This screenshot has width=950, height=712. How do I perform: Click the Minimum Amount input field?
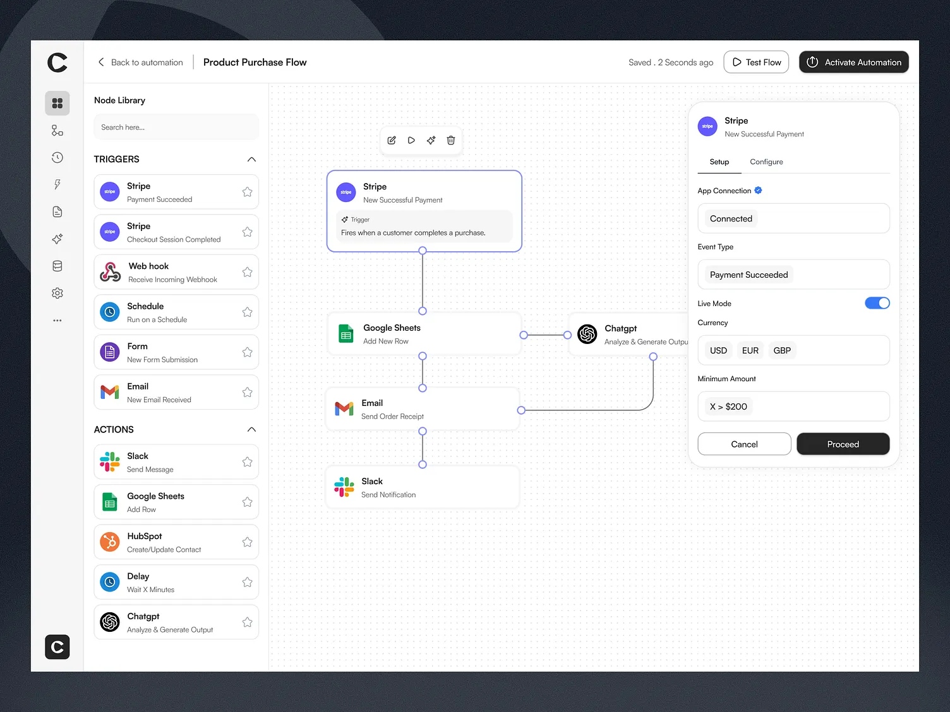793,406
